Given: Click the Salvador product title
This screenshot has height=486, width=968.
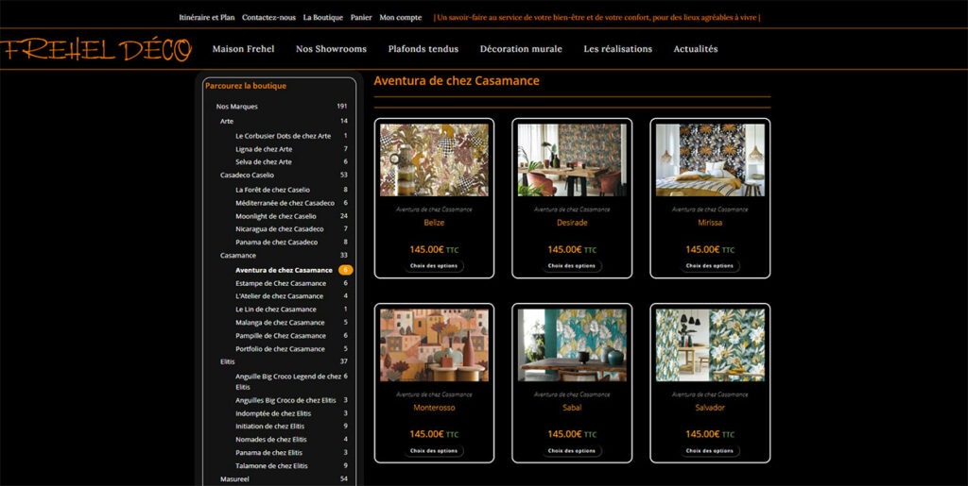Looking at the screenshot, I should pos(710,407).
